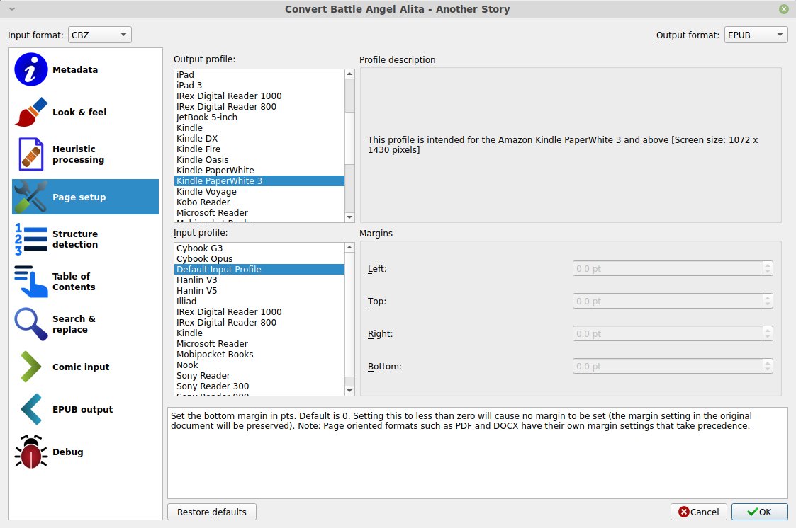Select Sony Reader input profile
The image size is (796, 528).
(259, 376)
